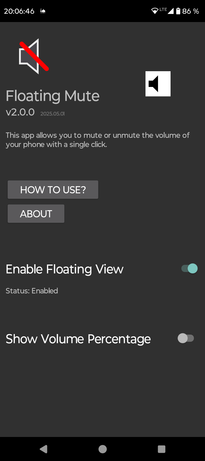Image resolution: width=205 pixels, height=461 pixels.
Task: Tap the Show Volume Percentage label
Action: pyautogui.click(x=78, y=339)
